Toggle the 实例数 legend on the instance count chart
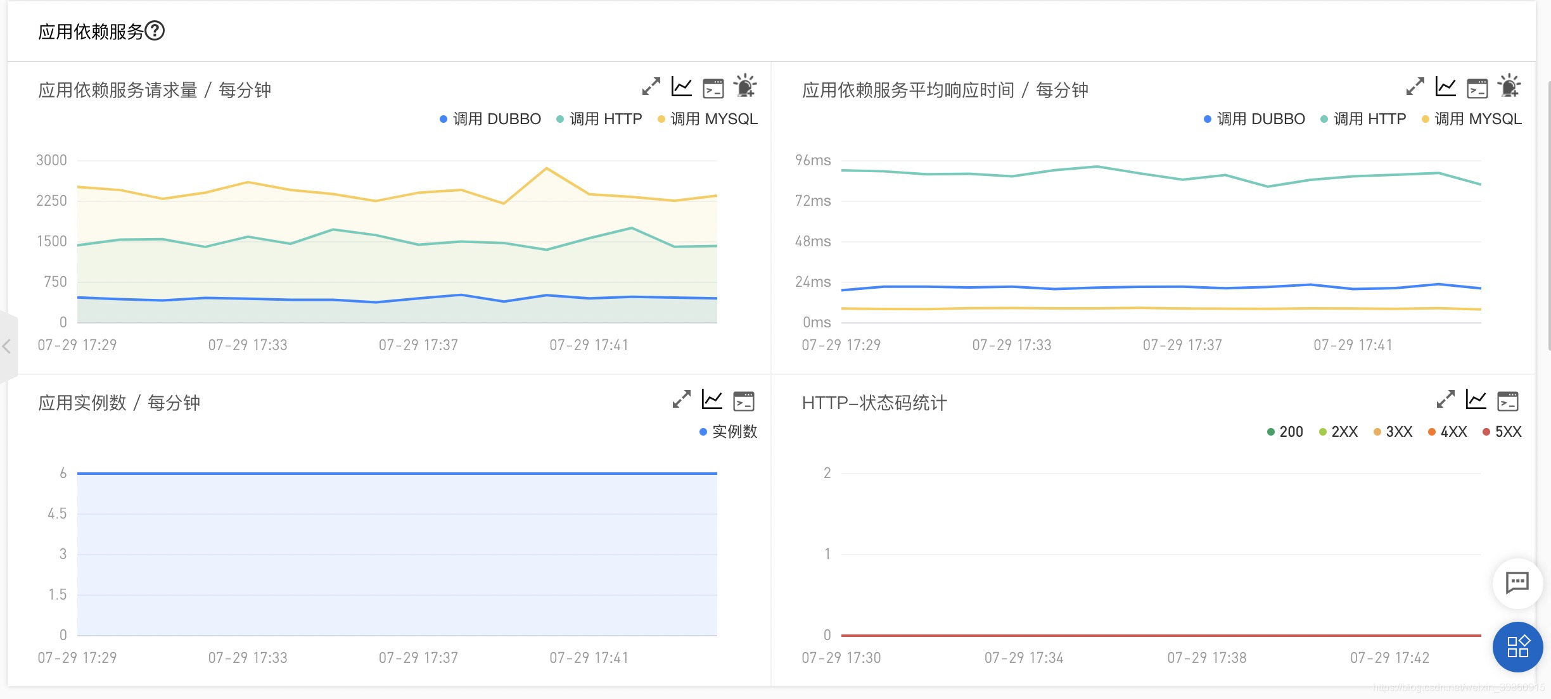The height and width of the screenshot is (699, 1551). click(728, 432)
